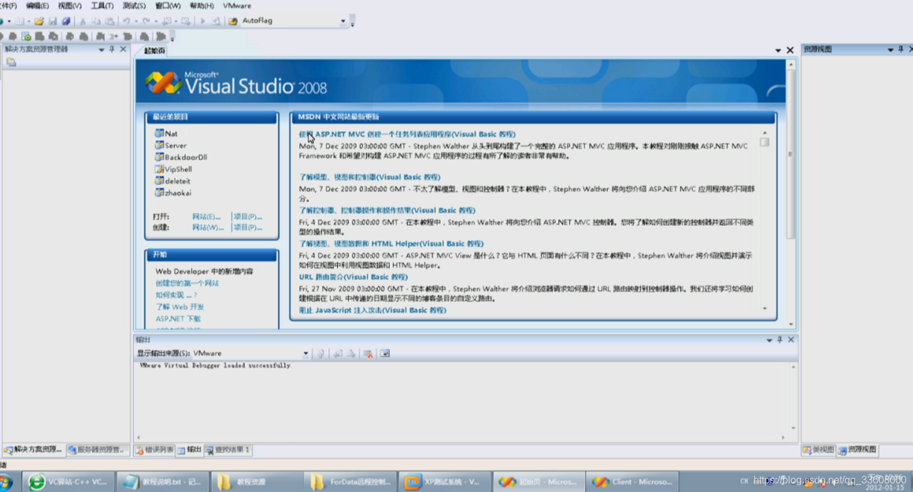Open the VMware menu
Screen dimensions: 913x492
coord(237,6)
